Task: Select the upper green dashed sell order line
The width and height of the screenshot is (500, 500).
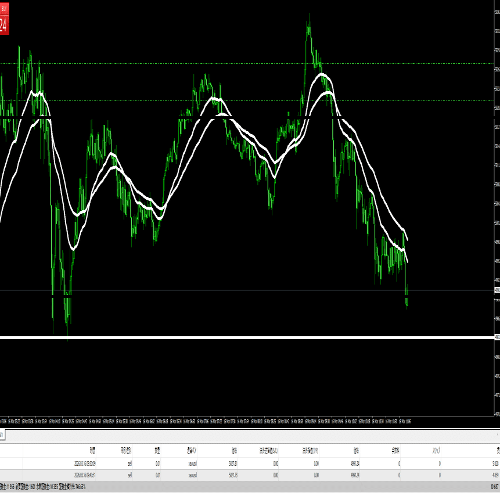Action: [247, 64]
